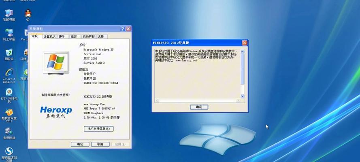Confirm 系统属性 with 确定 button
This screenshot has width=360, height=162.
pos(80,144)
